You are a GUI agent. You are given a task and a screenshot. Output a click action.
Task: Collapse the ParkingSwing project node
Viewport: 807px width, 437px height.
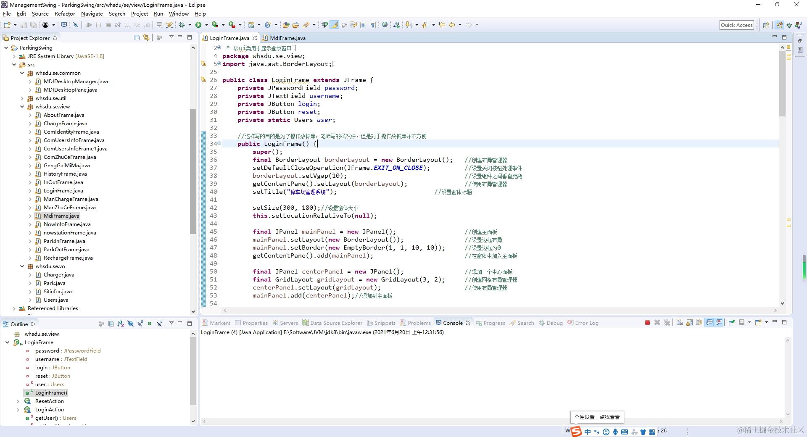[x=6, y=48]
